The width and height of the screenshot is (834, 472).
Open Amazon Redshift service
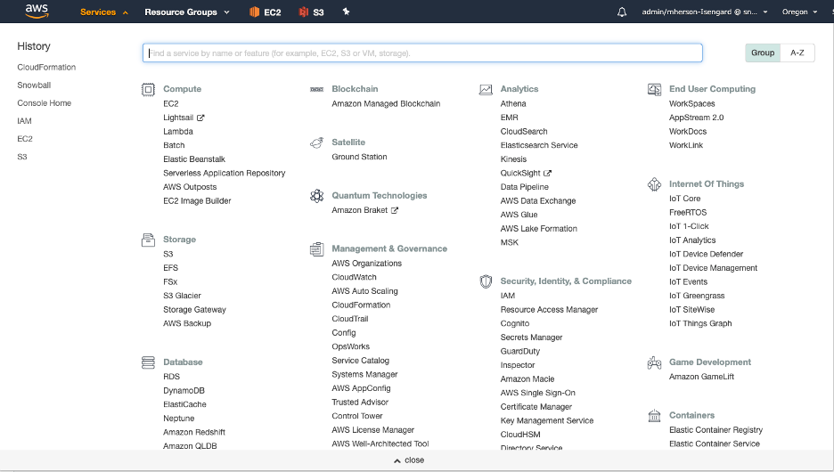(194, 432)
